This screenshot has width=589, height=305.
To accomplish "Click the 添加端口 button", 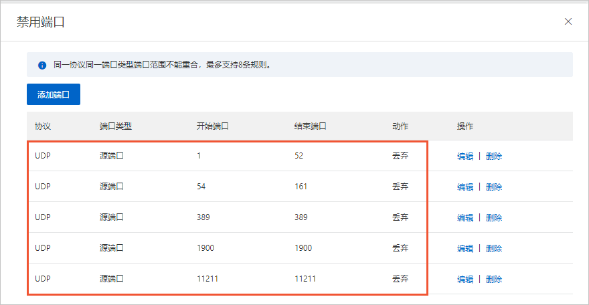I will [x=54, y=94].
